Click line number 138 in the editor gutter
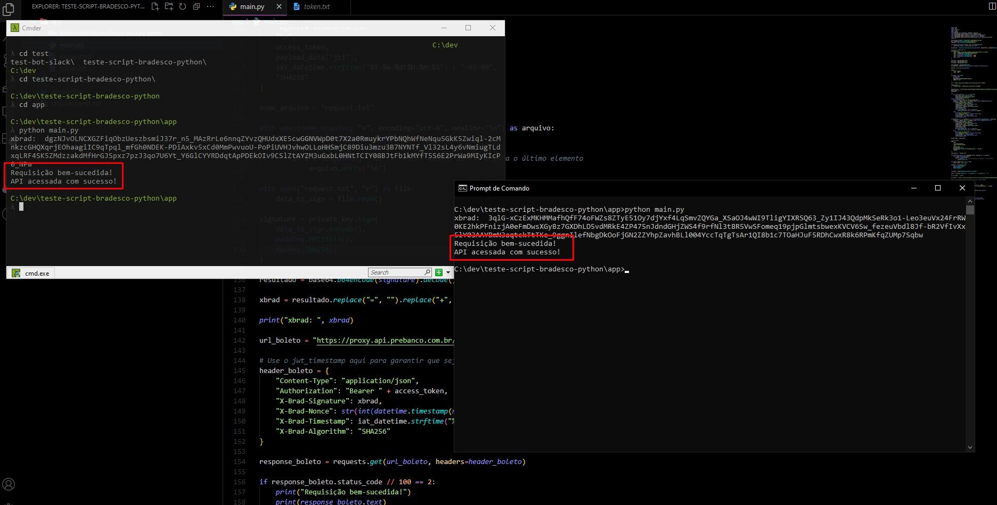This screenshot has width=997, height=505. tap(239, 300)
